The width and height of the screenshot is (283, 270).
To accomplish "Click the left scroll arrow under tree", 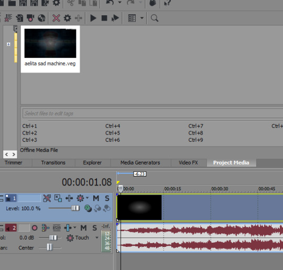I will [x=7, y=154].
